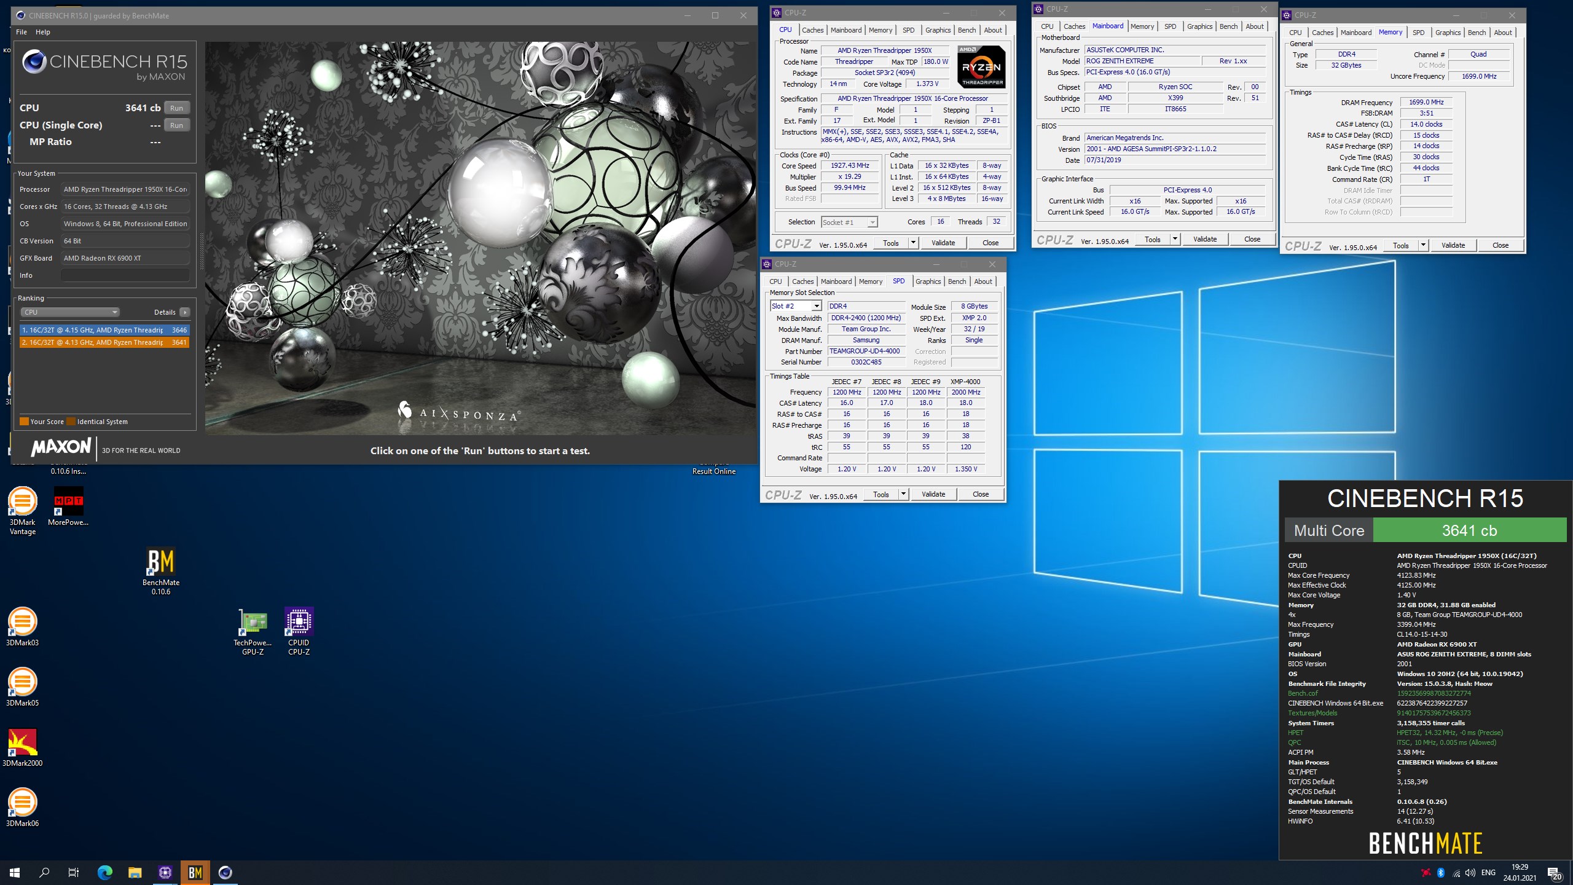Click the Bluetooth tray icon
This screenshot has height=885, width=1573.
click(x=1441, y=873)
